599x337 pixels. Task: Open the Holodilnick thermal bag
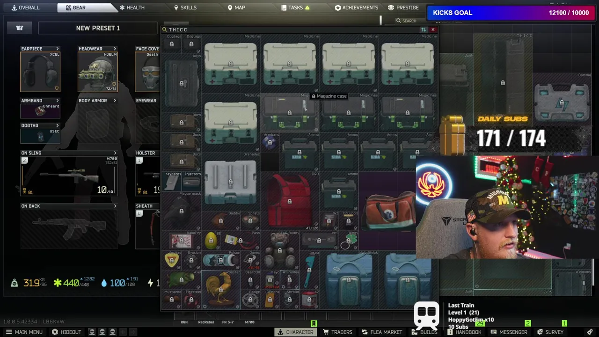click(x=349, y=280)
